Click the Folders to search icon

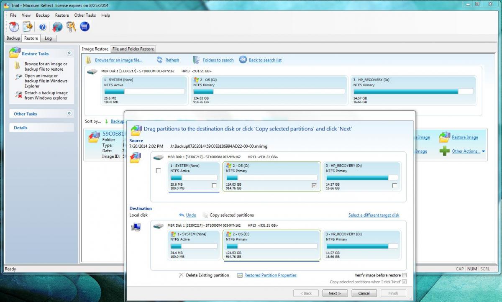pos(197,60)
